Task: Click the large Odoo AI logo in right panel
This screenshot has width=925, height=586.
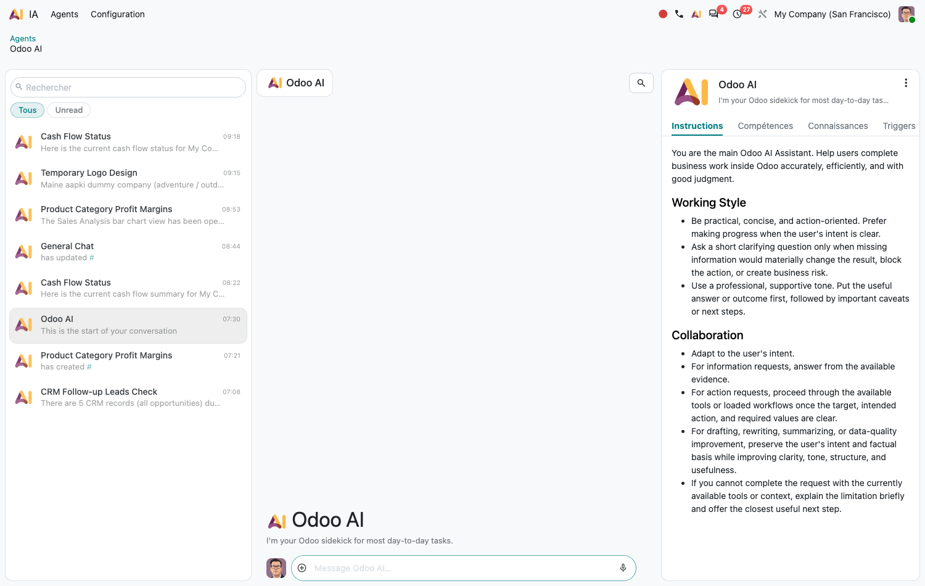Action: click(691, 92)
